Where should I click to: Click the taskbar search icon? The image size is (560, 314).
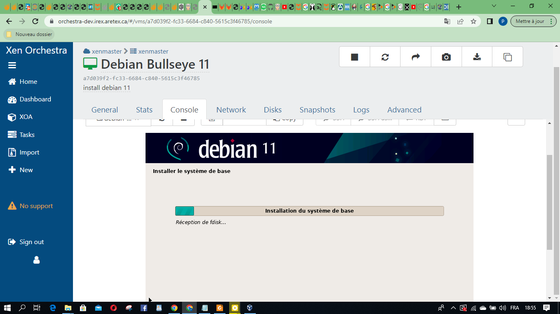click(x=22, y=308)
